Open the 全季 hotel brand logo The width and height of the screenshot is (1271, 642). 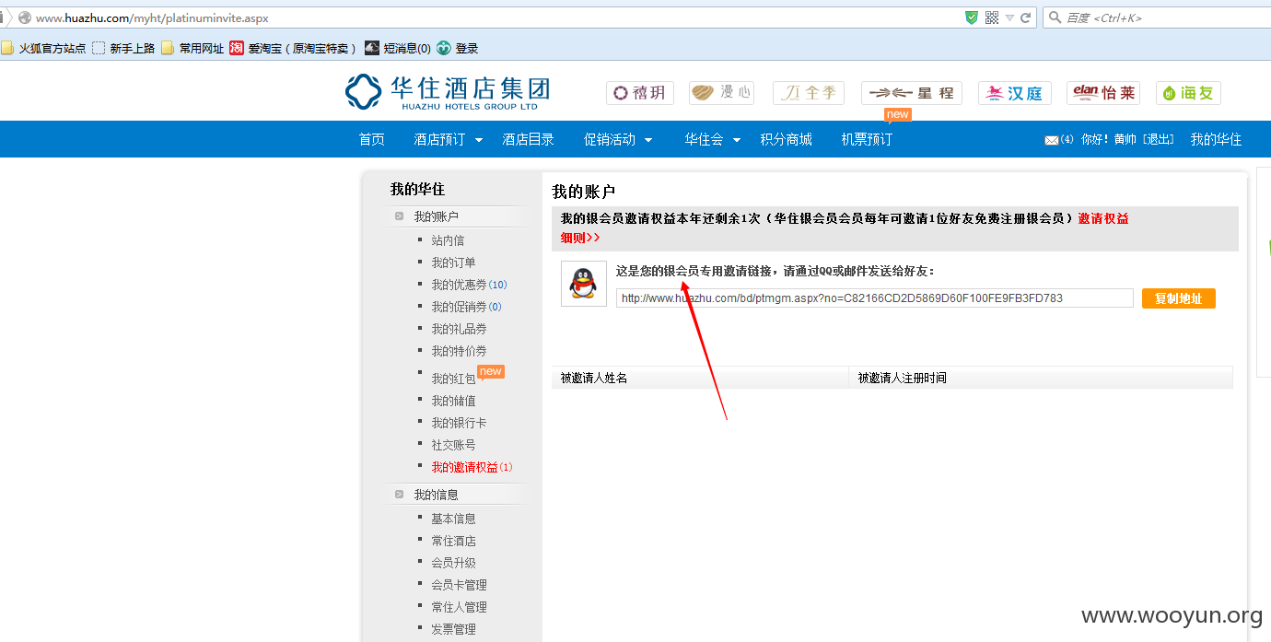(809, 93)
